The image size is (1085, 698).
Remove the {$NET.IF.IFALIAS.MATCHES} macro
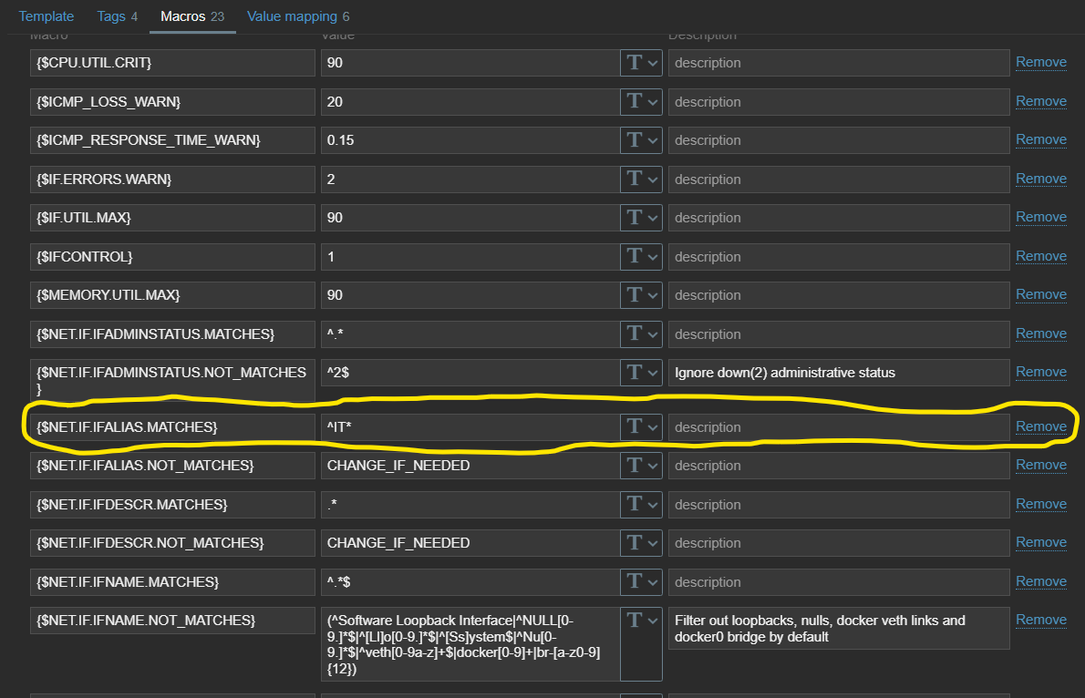(1041, 426)
